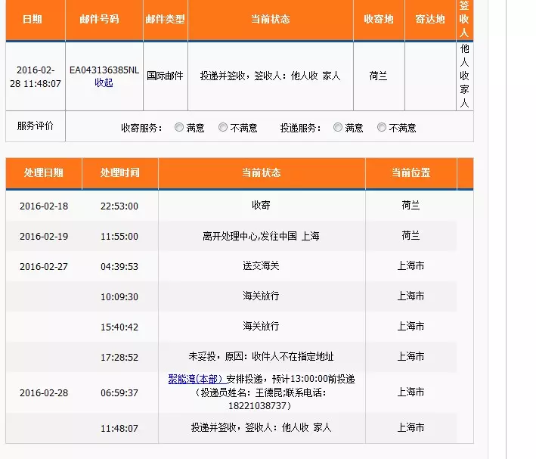Click the 收寄地 column header
This screenshot has height=459, width=536.
tap(379, 19)
